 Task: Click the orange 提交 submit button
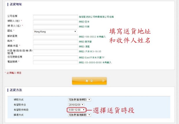click(x=89, y=81)
